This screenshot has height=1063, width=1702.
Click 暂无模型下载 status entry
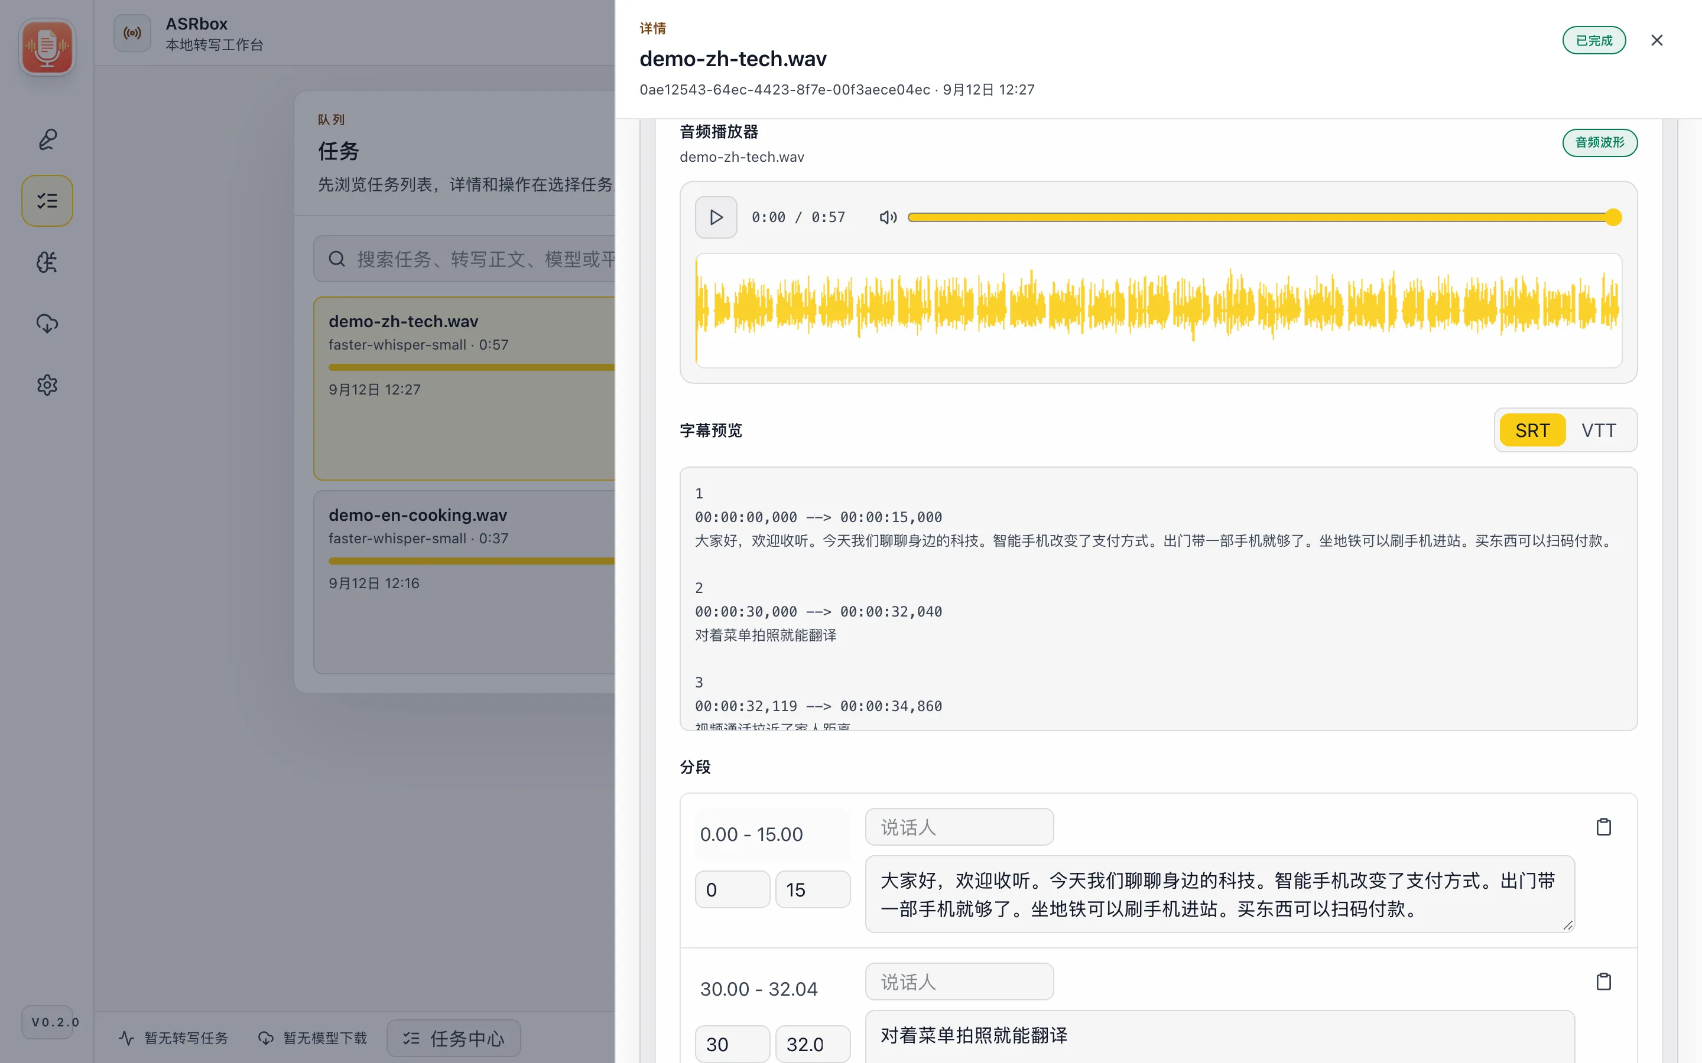(312, 1038)
